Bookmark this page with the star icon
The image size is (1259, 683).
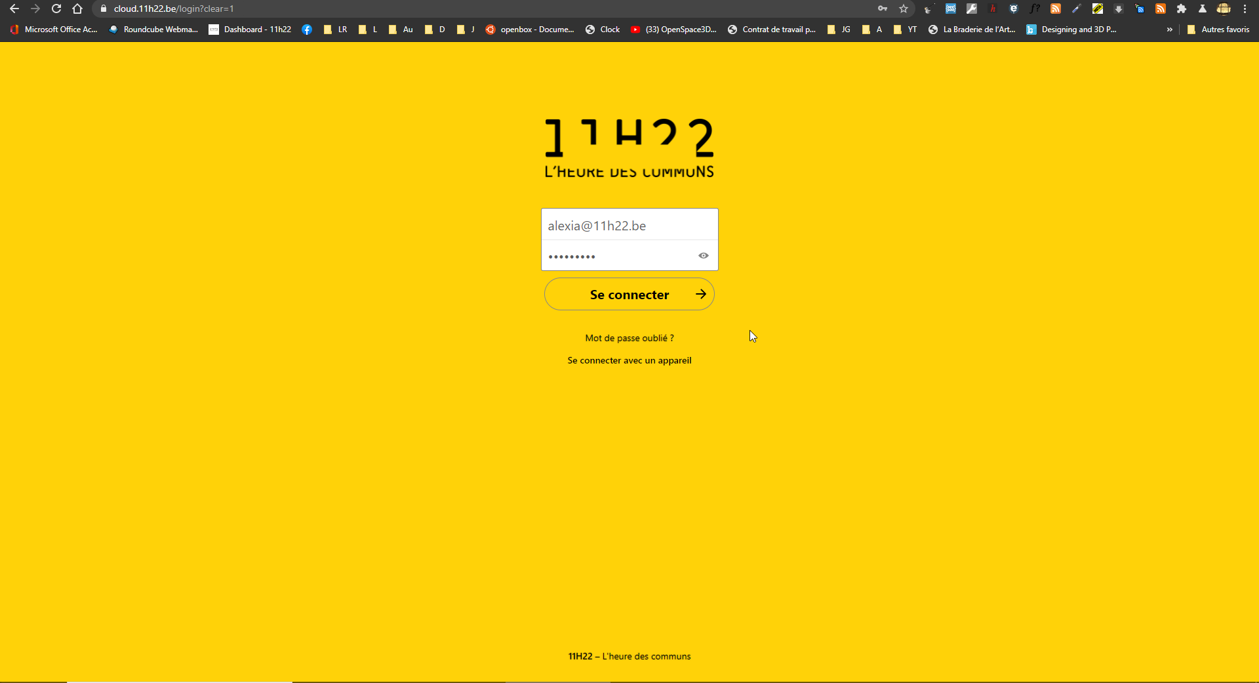pyautogui.click(x=904, y=9)
